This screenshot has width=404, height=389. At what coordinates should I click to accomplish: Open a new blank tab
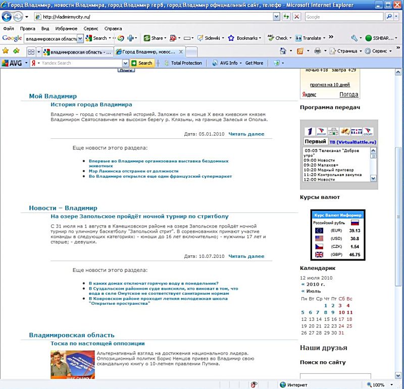point(191,52)
